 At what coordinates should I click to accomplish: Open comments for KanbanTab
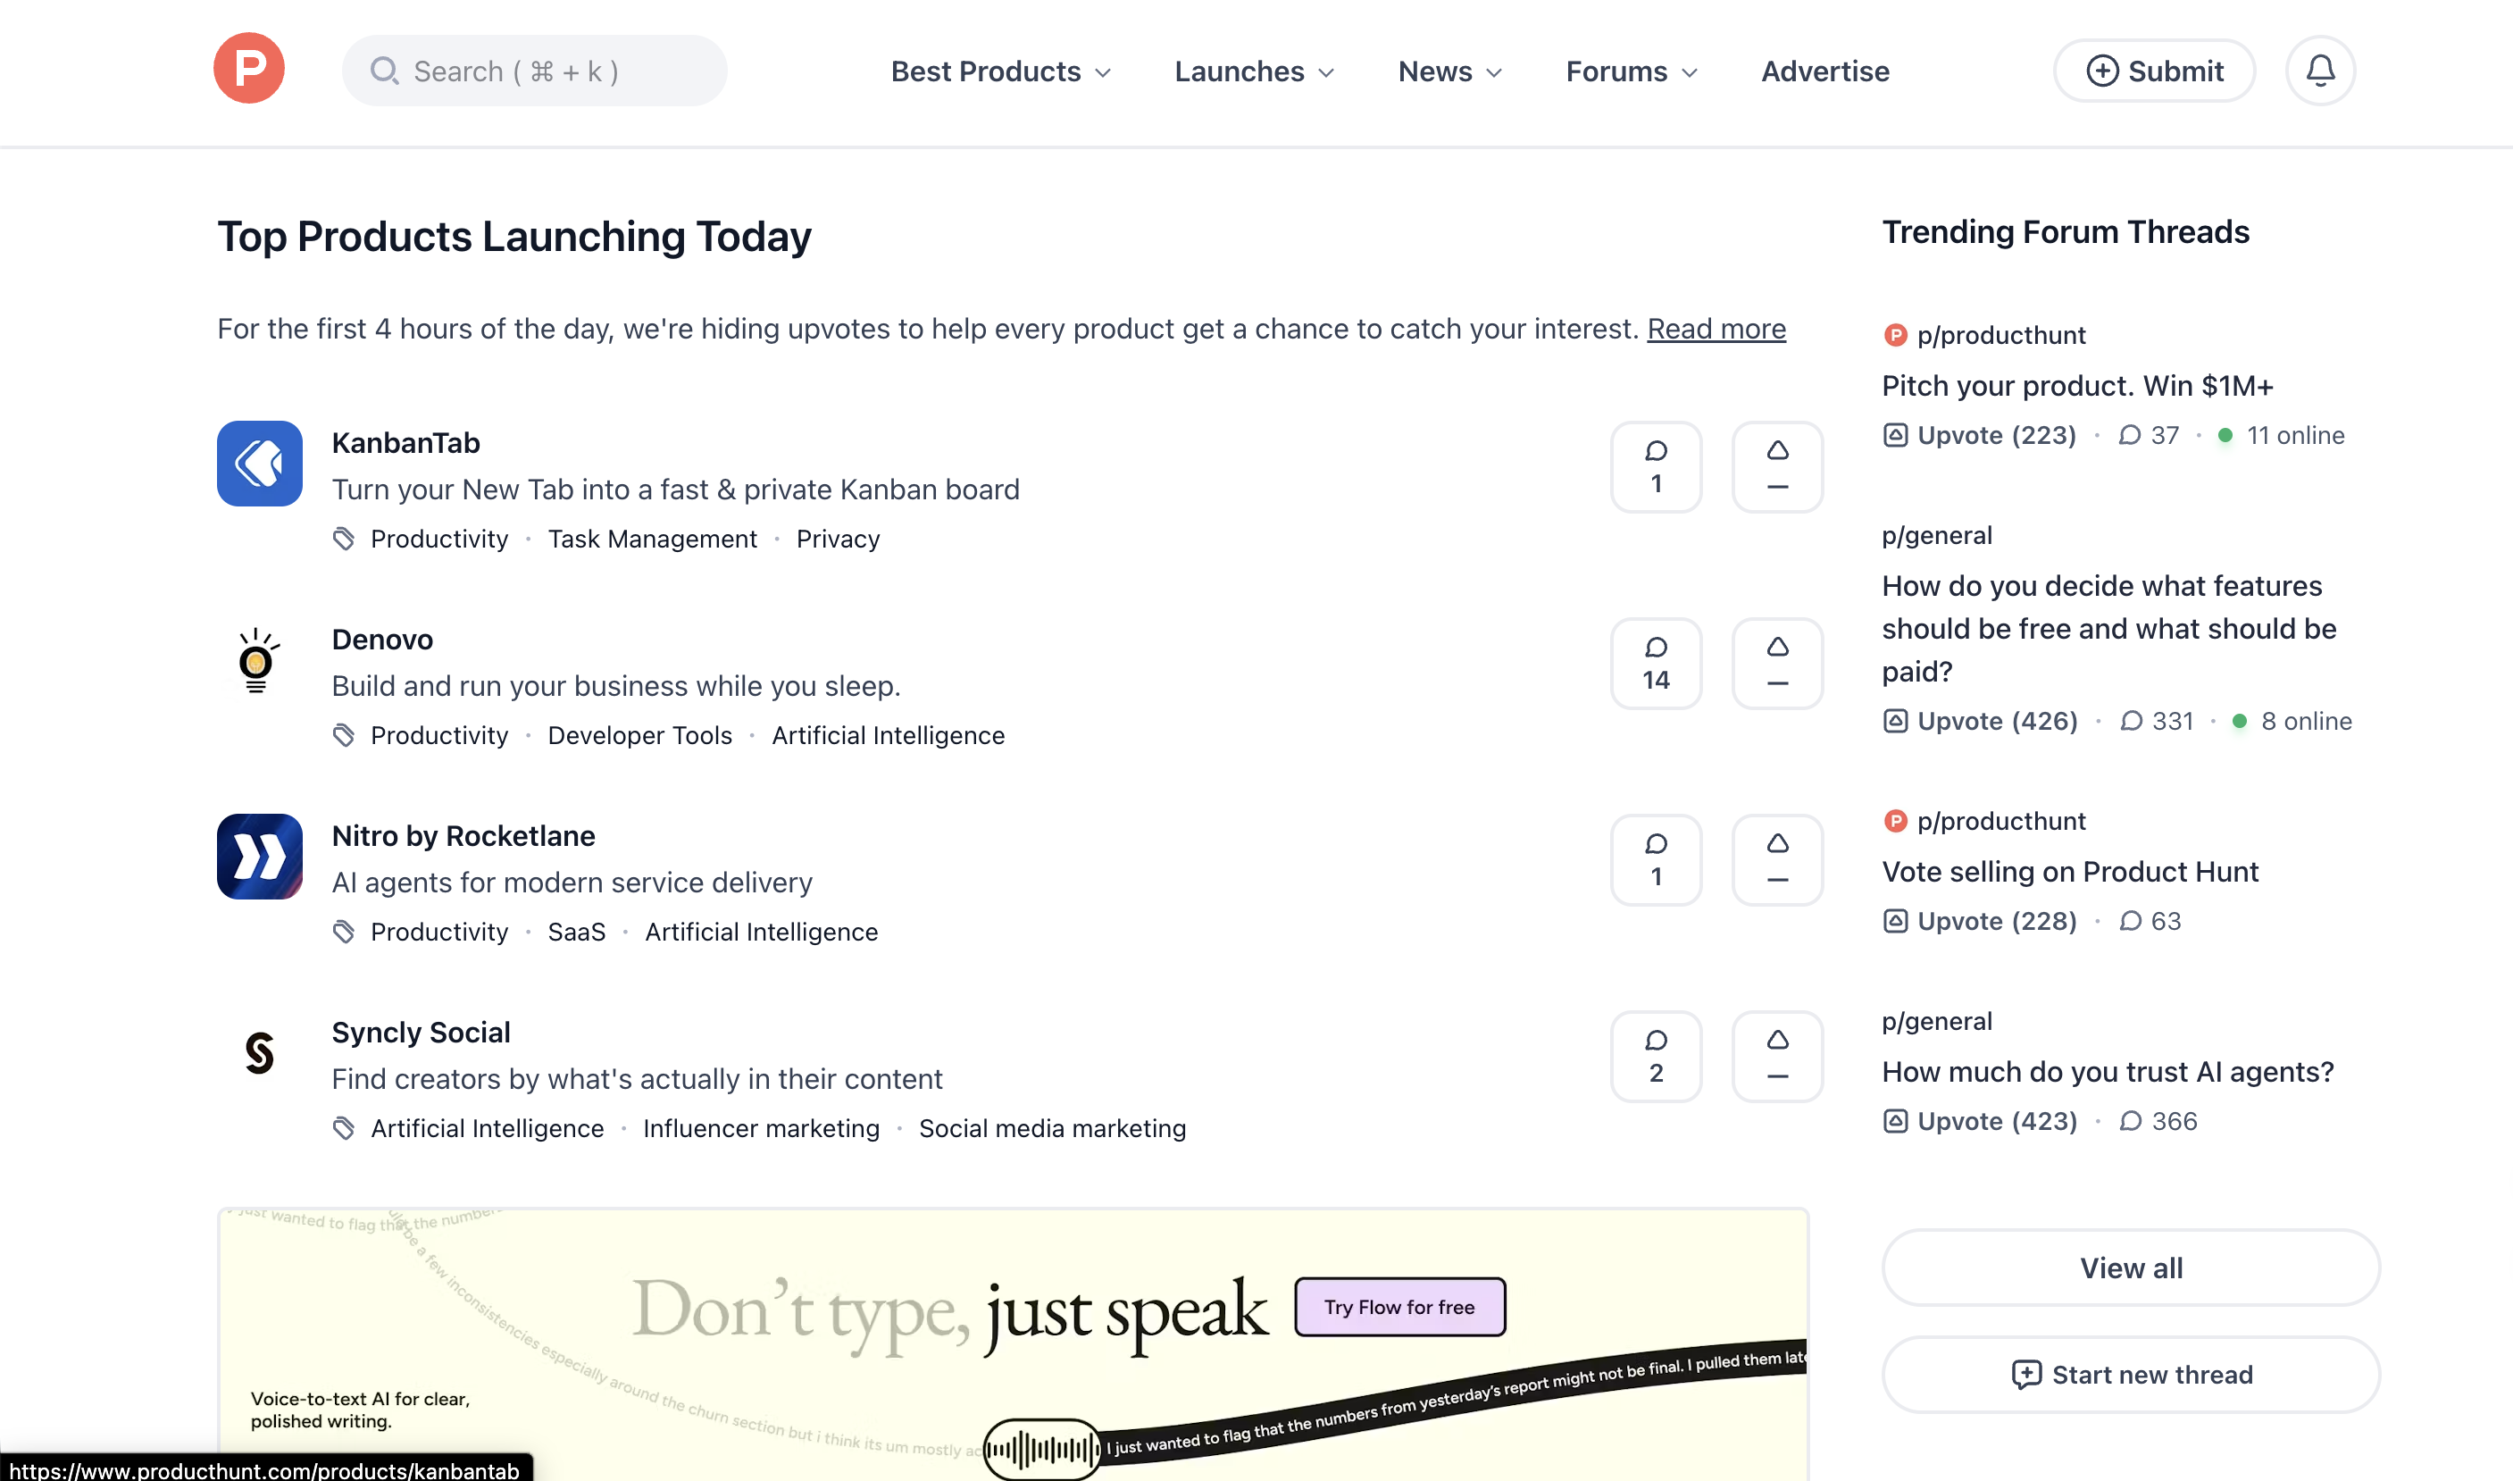click(1656, 467)
